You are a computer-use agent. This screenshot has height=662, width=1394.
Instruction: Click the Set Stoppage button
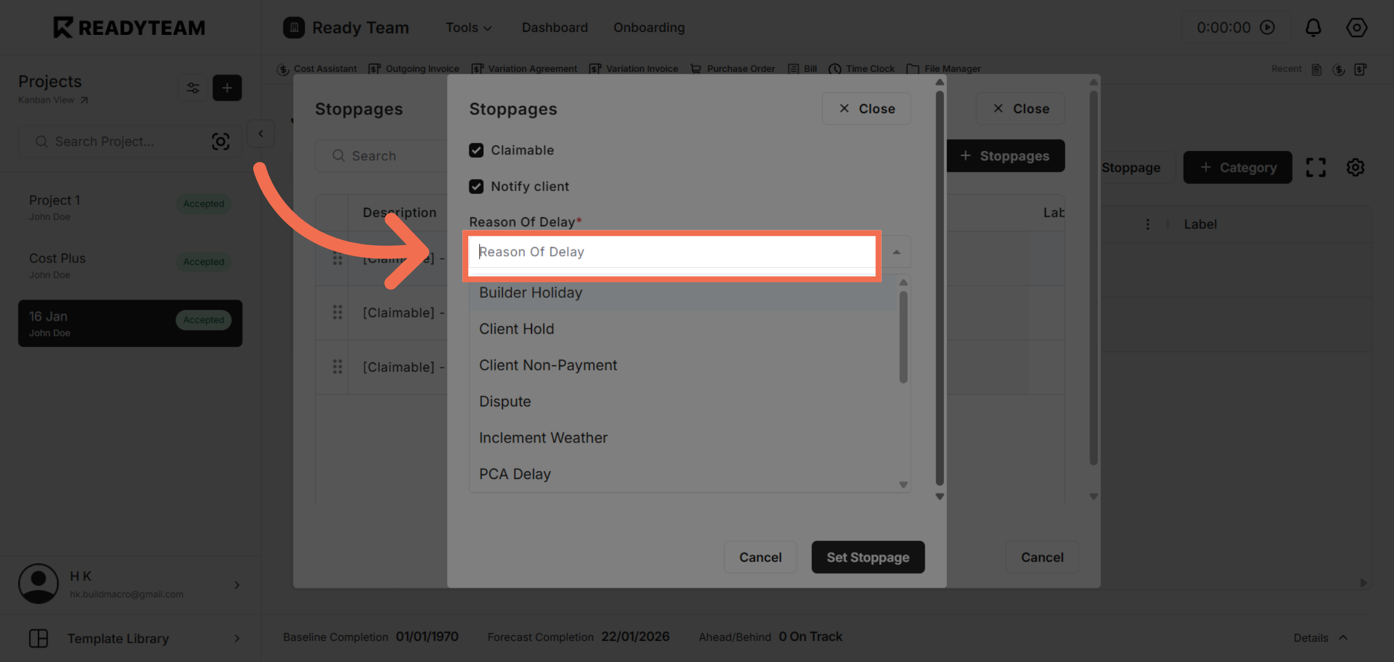point(868,557)
